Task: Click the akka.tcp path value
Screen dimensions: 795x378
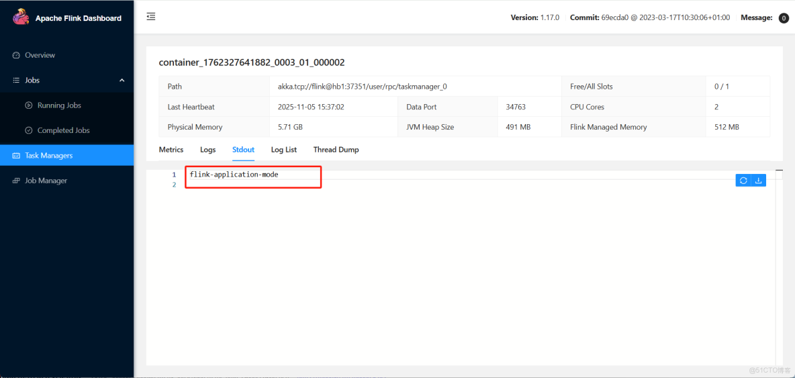Action: [362, 87]
